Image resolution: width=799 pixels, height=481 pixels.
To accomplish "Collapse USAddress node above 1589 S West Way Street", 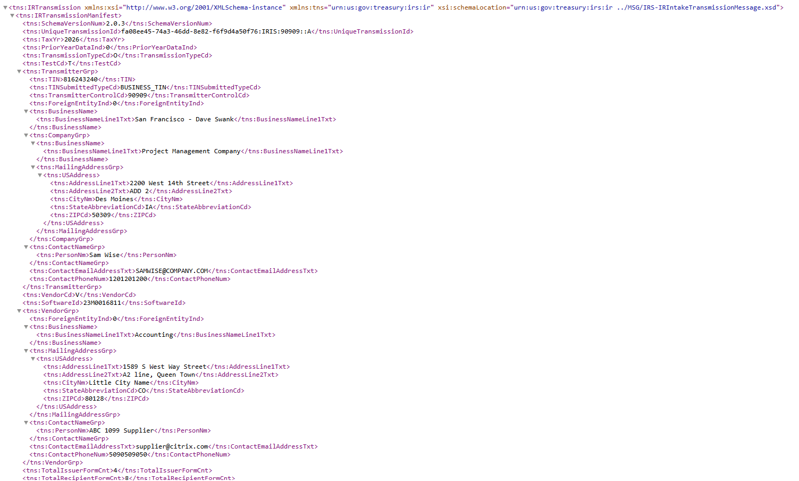I will (x=33, y=359).
